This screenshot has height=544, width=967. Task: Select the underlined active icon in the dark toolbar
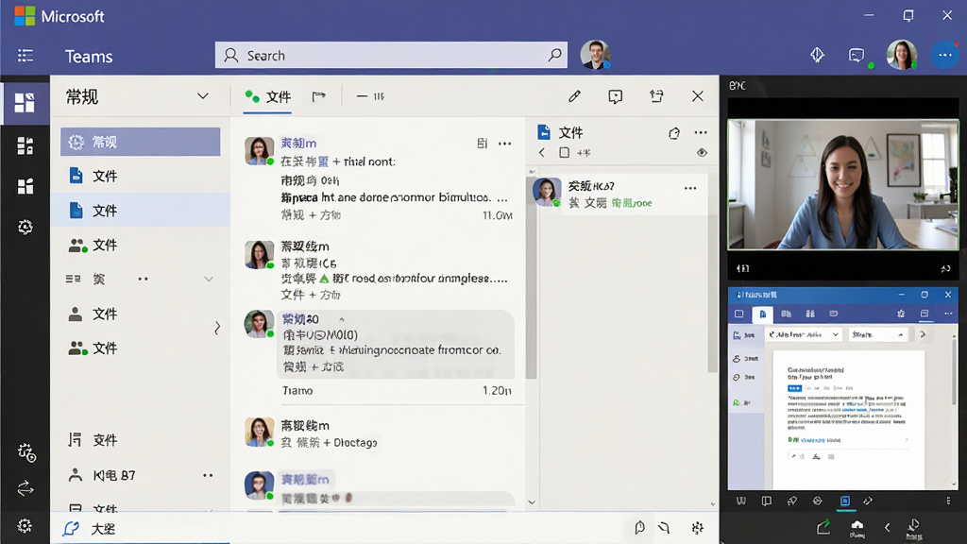click(x=845, y=501)
